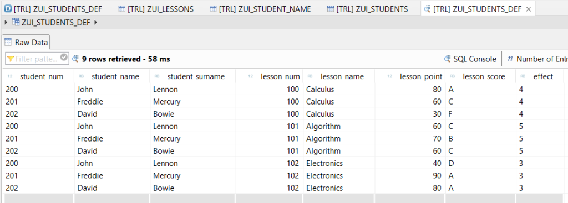Close the active ZUI_STUDENTS_DEF tab
The image size is (568, 203).
pos(528,9)
